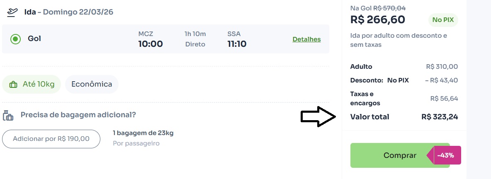Open the Detalhes link for the flight
Screen dimensions: 491x179
[306, 39]
